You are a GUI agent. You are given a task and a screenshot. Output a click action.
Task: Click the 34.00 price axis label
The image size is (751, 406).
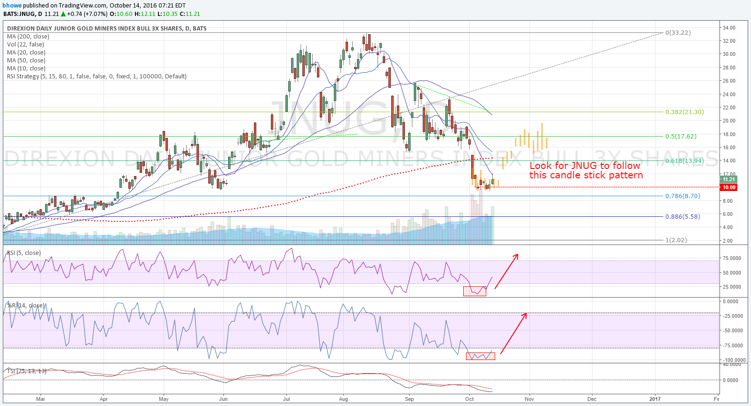point(729,28)
